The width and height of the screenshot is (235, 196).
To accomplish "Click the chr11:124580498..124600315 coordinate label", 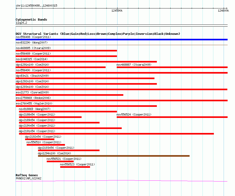I will click(x=36, y=6).
